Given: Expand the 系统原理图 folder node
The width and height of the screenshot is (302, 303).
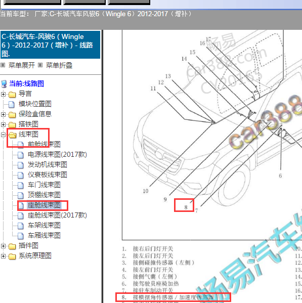Looking at the screenshot, I should 3,256.
